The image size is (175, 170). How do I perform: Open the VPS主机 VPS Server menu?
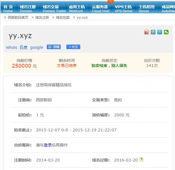coord(124,9)
